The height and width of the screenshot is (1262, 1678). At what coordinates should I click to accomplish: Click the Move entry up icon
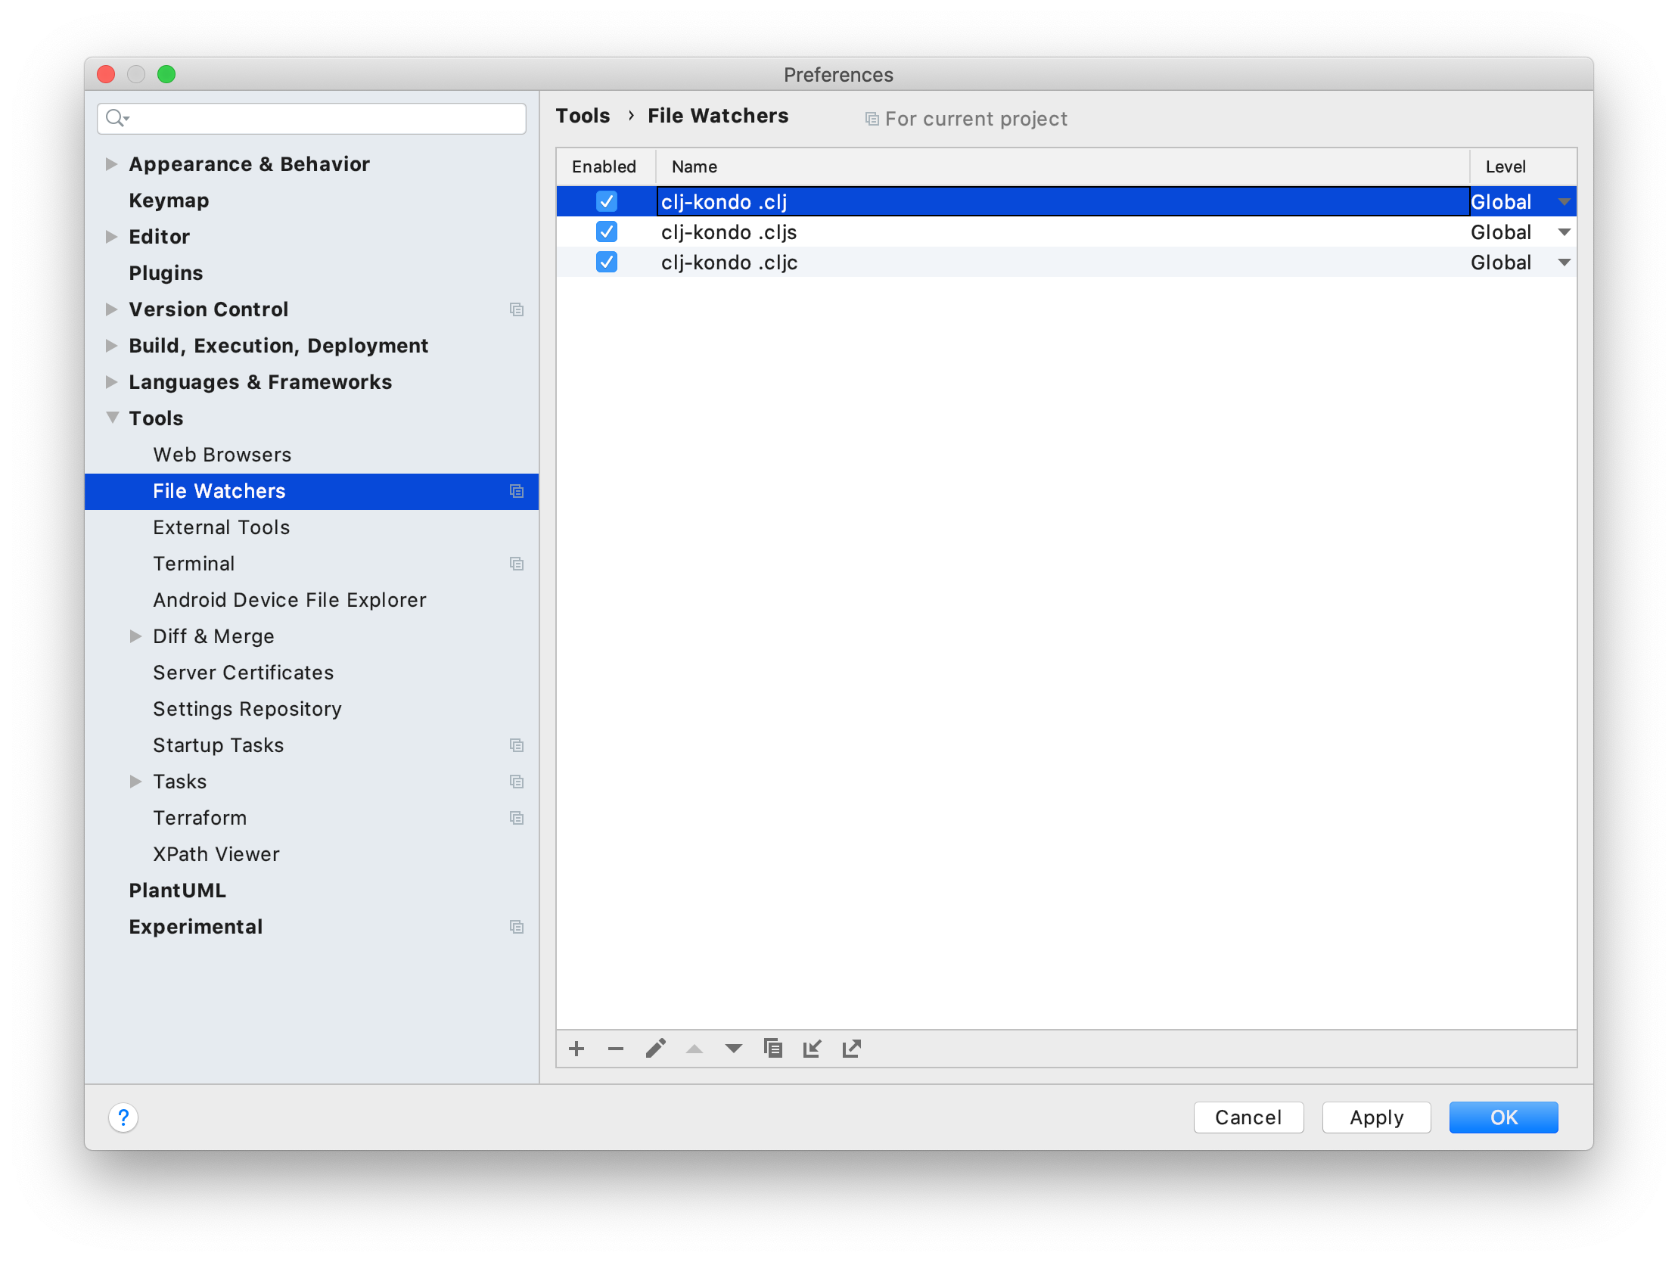693,1049
